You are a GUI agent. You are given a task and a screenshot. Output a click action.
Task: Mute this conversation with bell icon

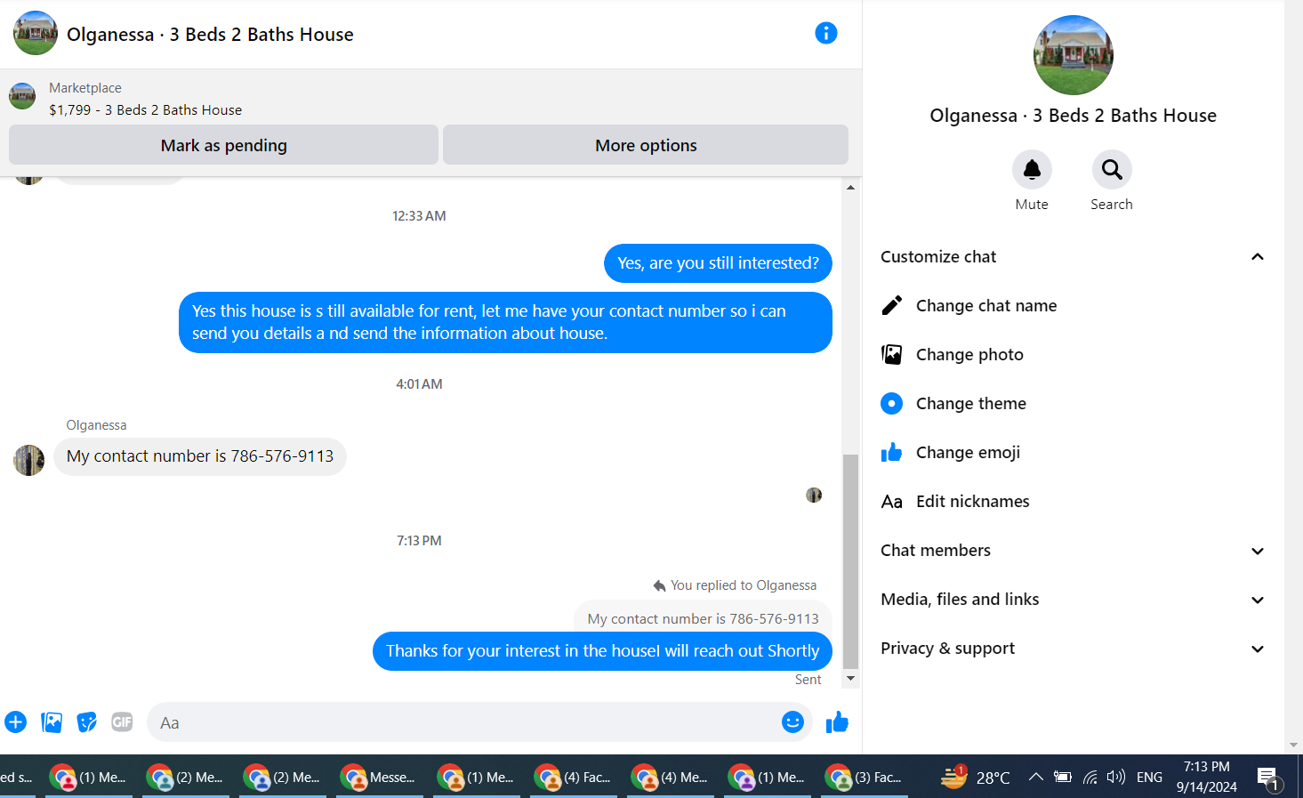point(1032,169)
